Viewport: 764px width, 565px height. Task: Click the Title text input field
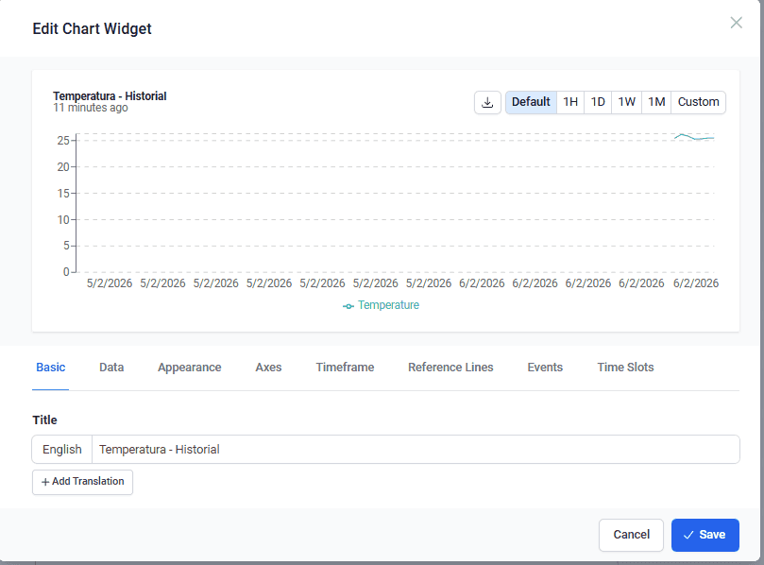click(416, 450)
